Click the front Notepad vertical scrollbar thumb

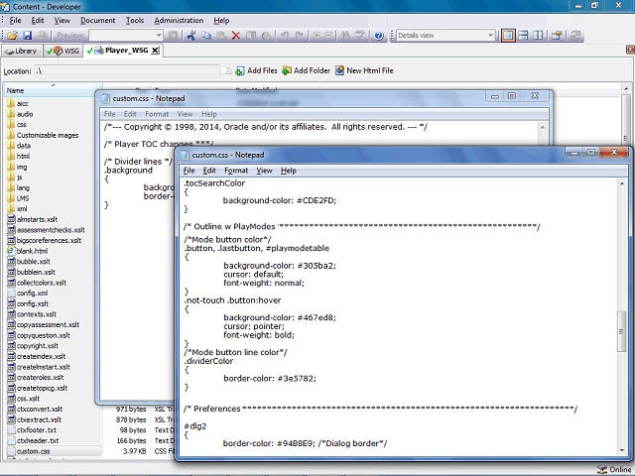(622, 331)
